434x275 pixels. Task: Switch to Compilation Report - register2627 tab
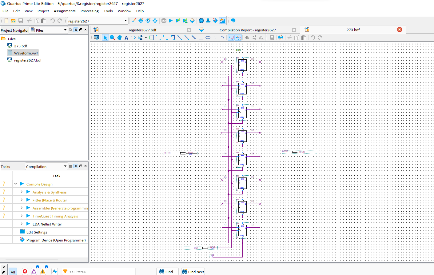247,30
